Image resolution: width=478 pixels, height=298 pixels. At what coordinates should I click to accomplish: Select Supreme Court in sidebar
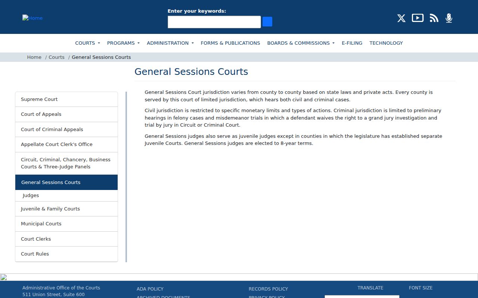pyautogui.click(x=66, y=99)
